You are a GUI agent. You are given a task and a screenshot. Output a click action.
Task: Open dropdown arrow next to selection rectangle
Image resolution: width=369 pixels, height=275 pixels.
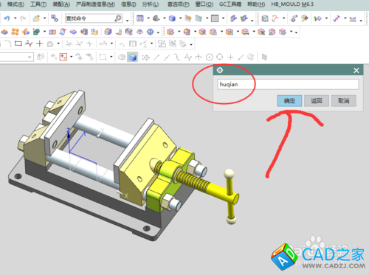coord(111,58)
